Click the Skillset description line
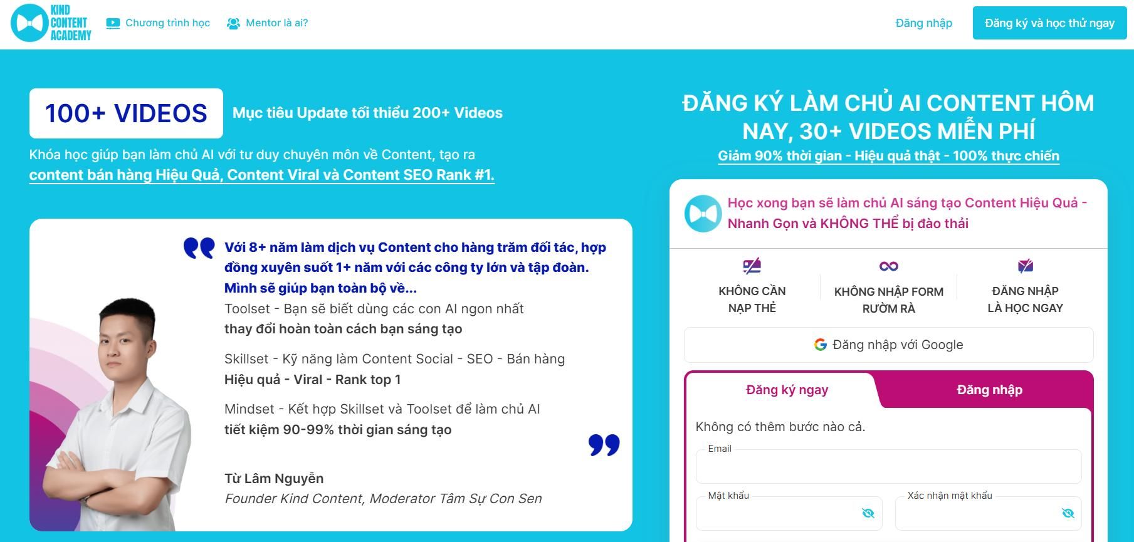The image size is (1134, 542). 394,359
